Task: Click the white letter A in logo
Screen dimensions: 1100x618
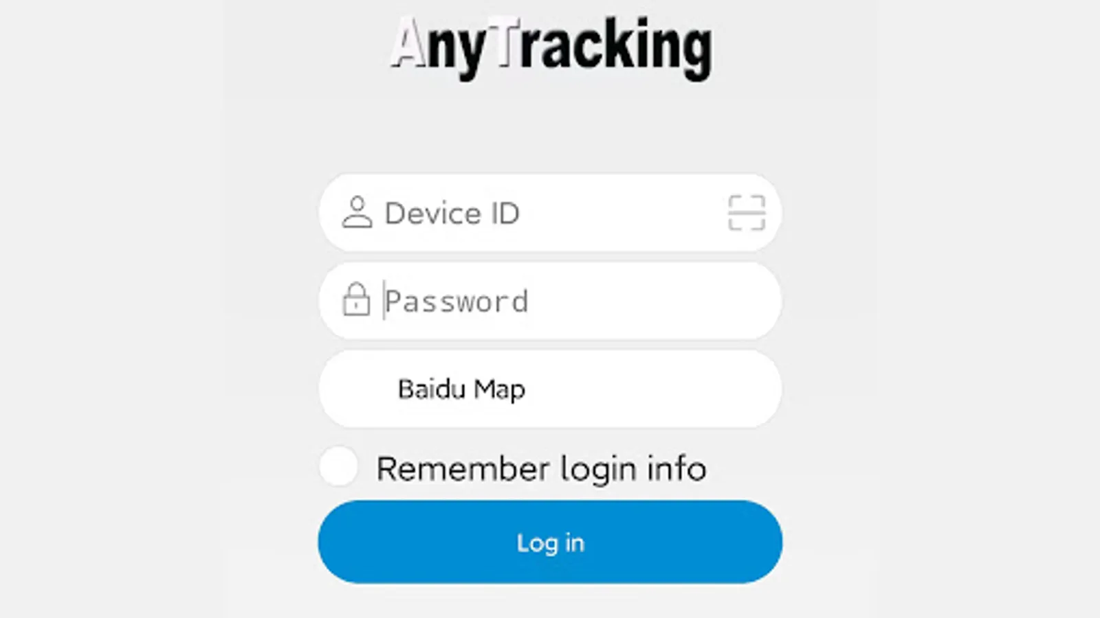Action: point(408,44)
